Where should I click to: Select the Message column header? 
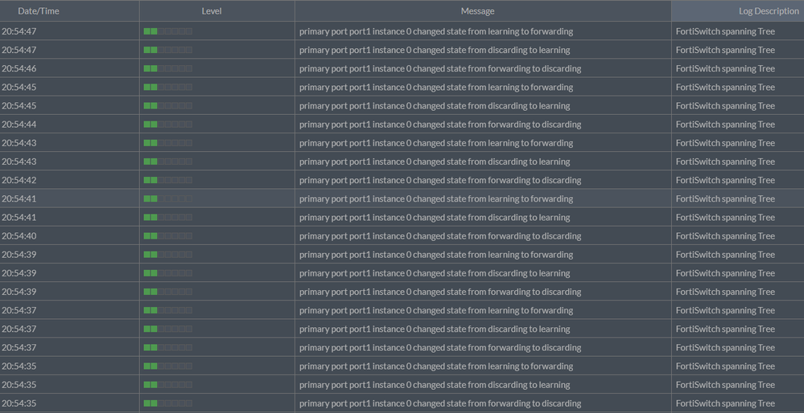[x=477, y=11]
